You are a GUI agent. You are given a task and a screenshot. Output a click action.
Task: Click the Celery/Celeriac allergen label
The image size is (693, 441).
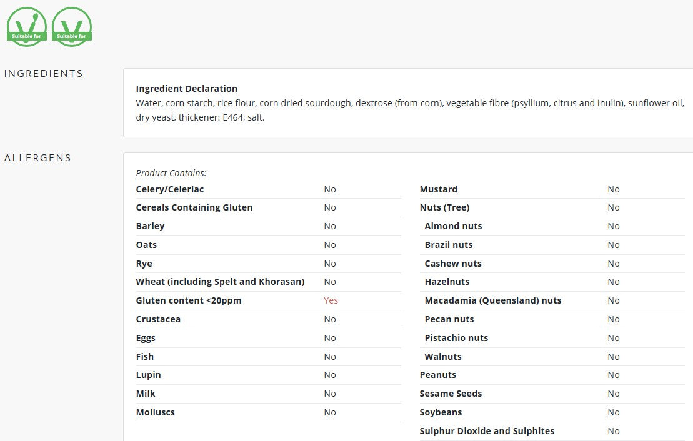170,189
